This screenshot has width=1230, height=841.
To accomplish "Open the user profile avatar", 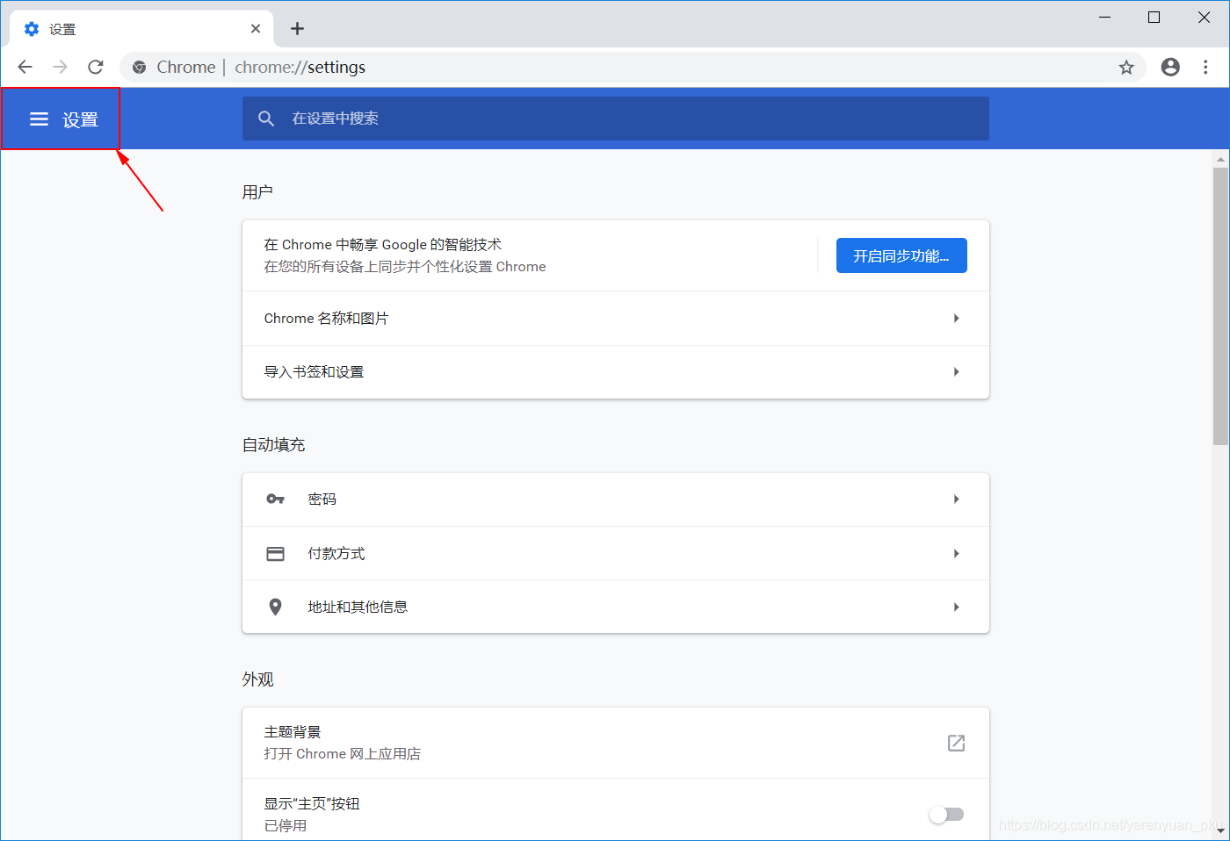I will (x=1170, y=67).
